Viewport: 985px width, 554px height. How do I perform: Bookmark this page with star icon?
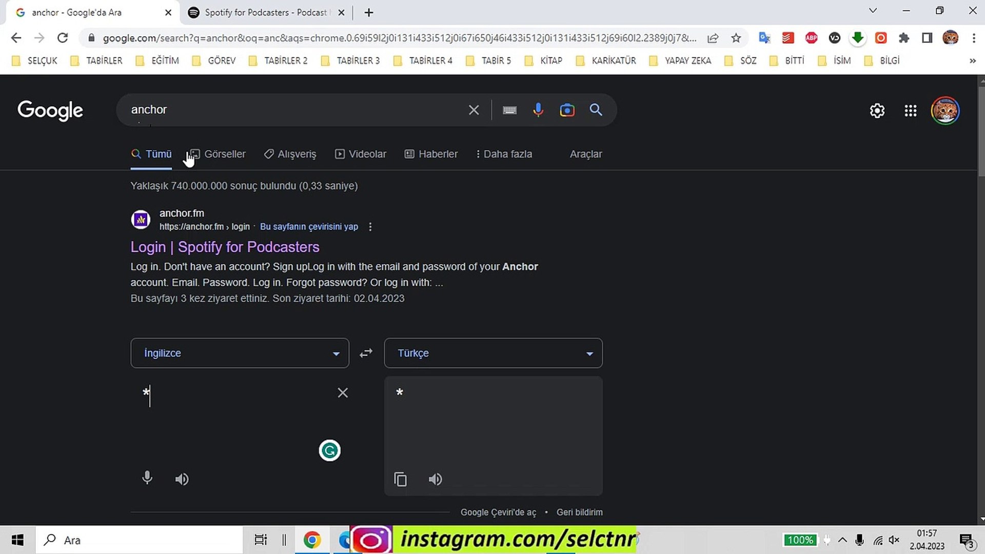point(736,38)
